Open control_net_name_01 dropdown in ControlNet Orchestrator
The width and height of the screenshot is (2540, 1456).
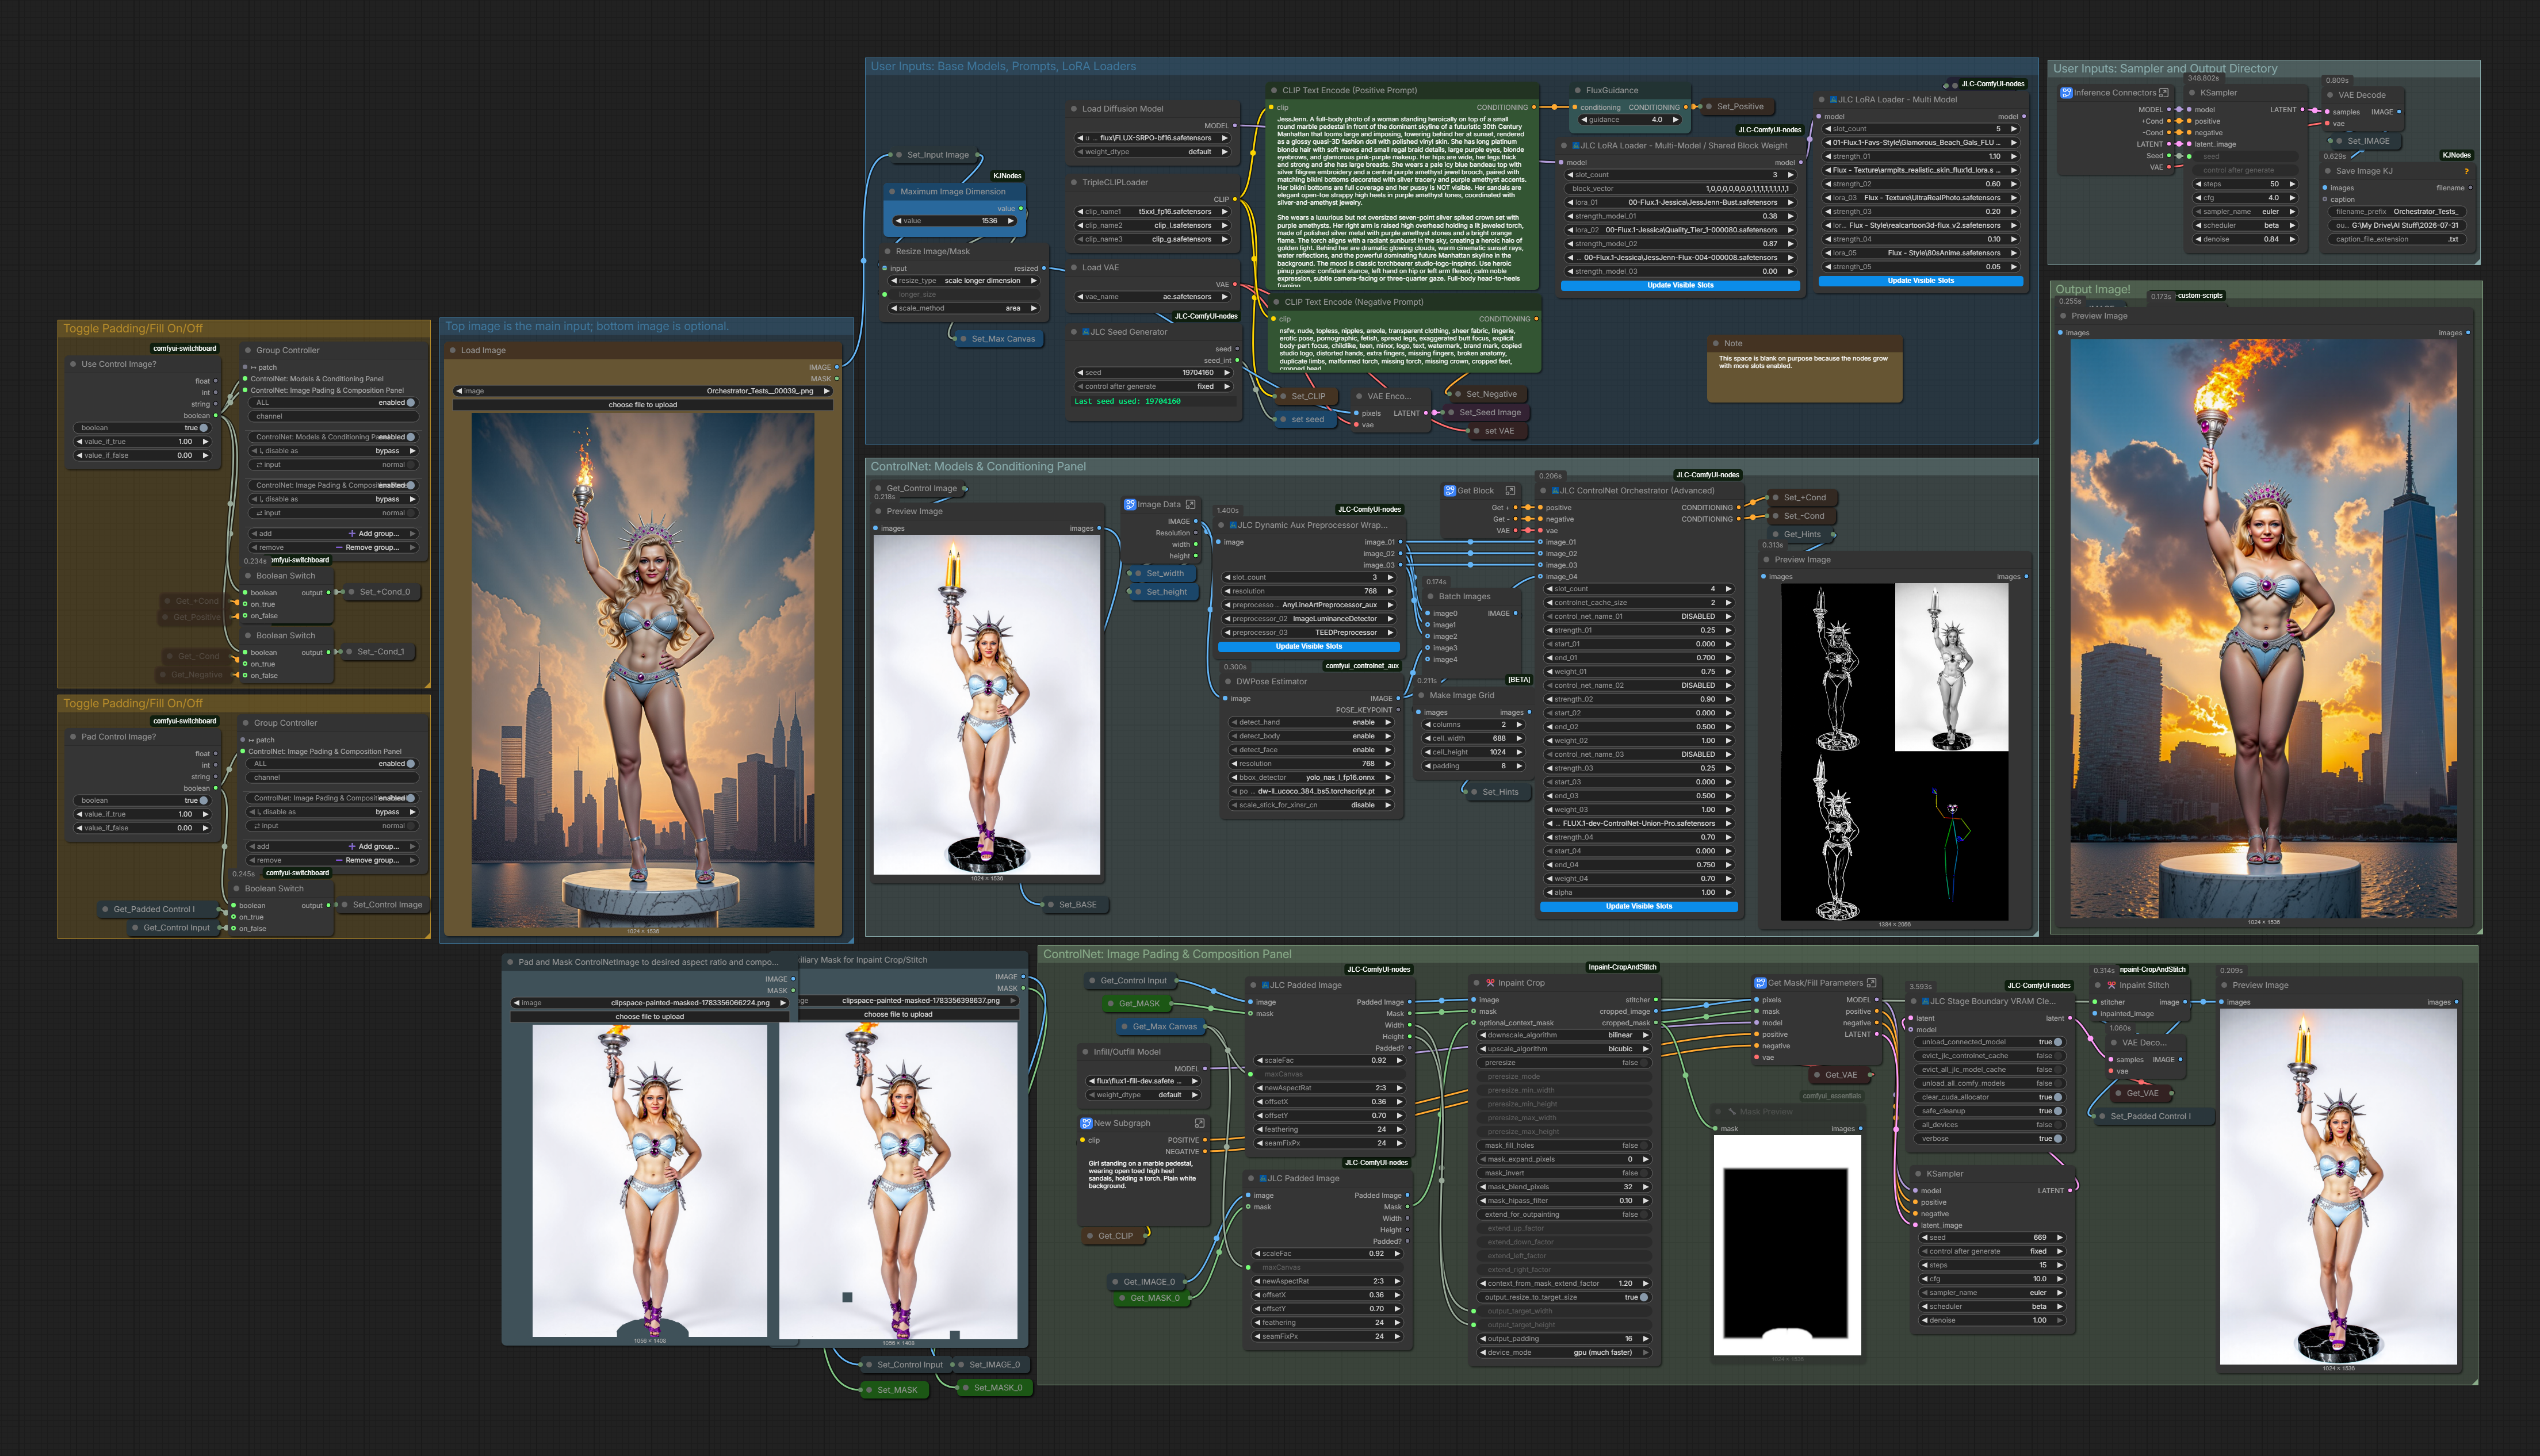point(1639,617)
